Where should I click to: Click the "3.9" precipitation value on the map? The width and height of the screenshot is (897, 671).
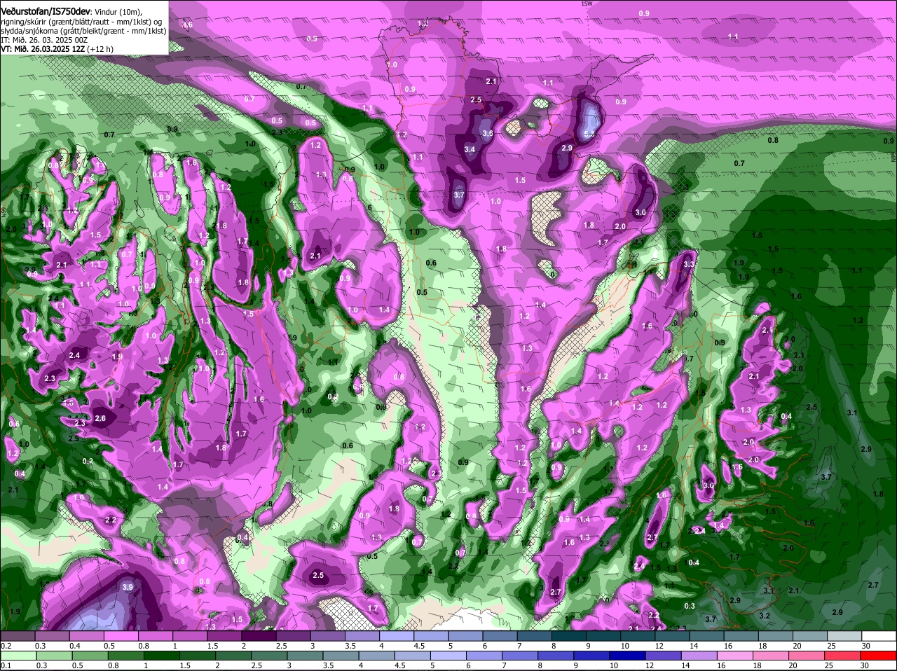tap(127, 587)
